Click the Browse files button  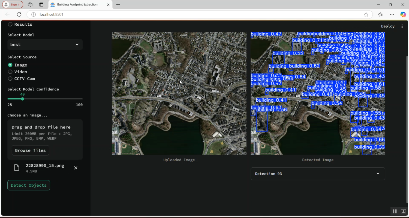point(30,150)
